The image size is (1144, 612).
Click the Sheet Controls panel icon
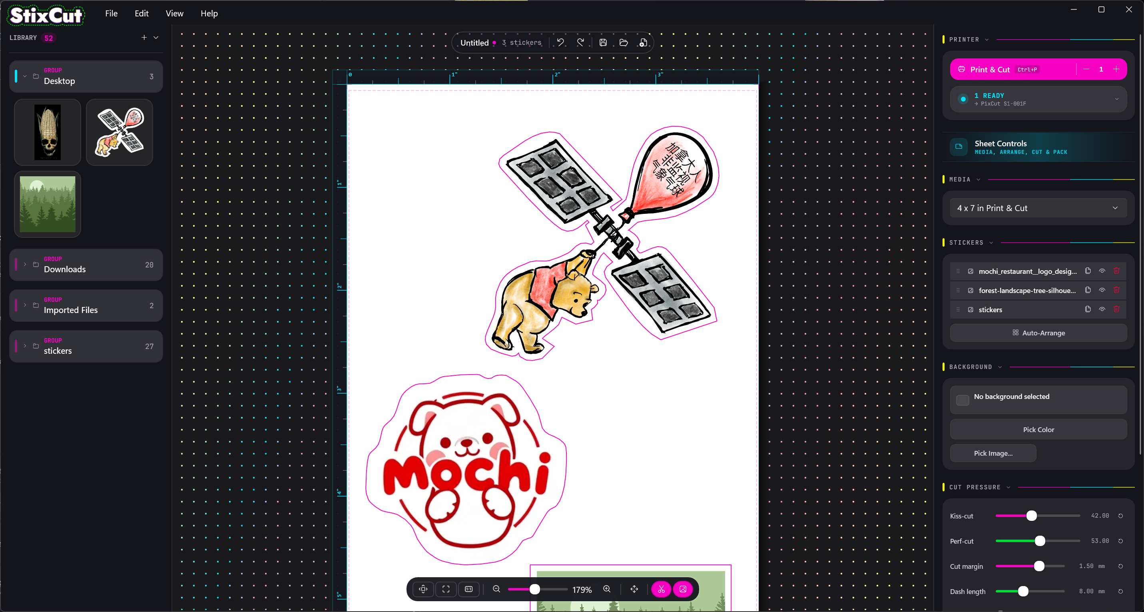[959, 147]
